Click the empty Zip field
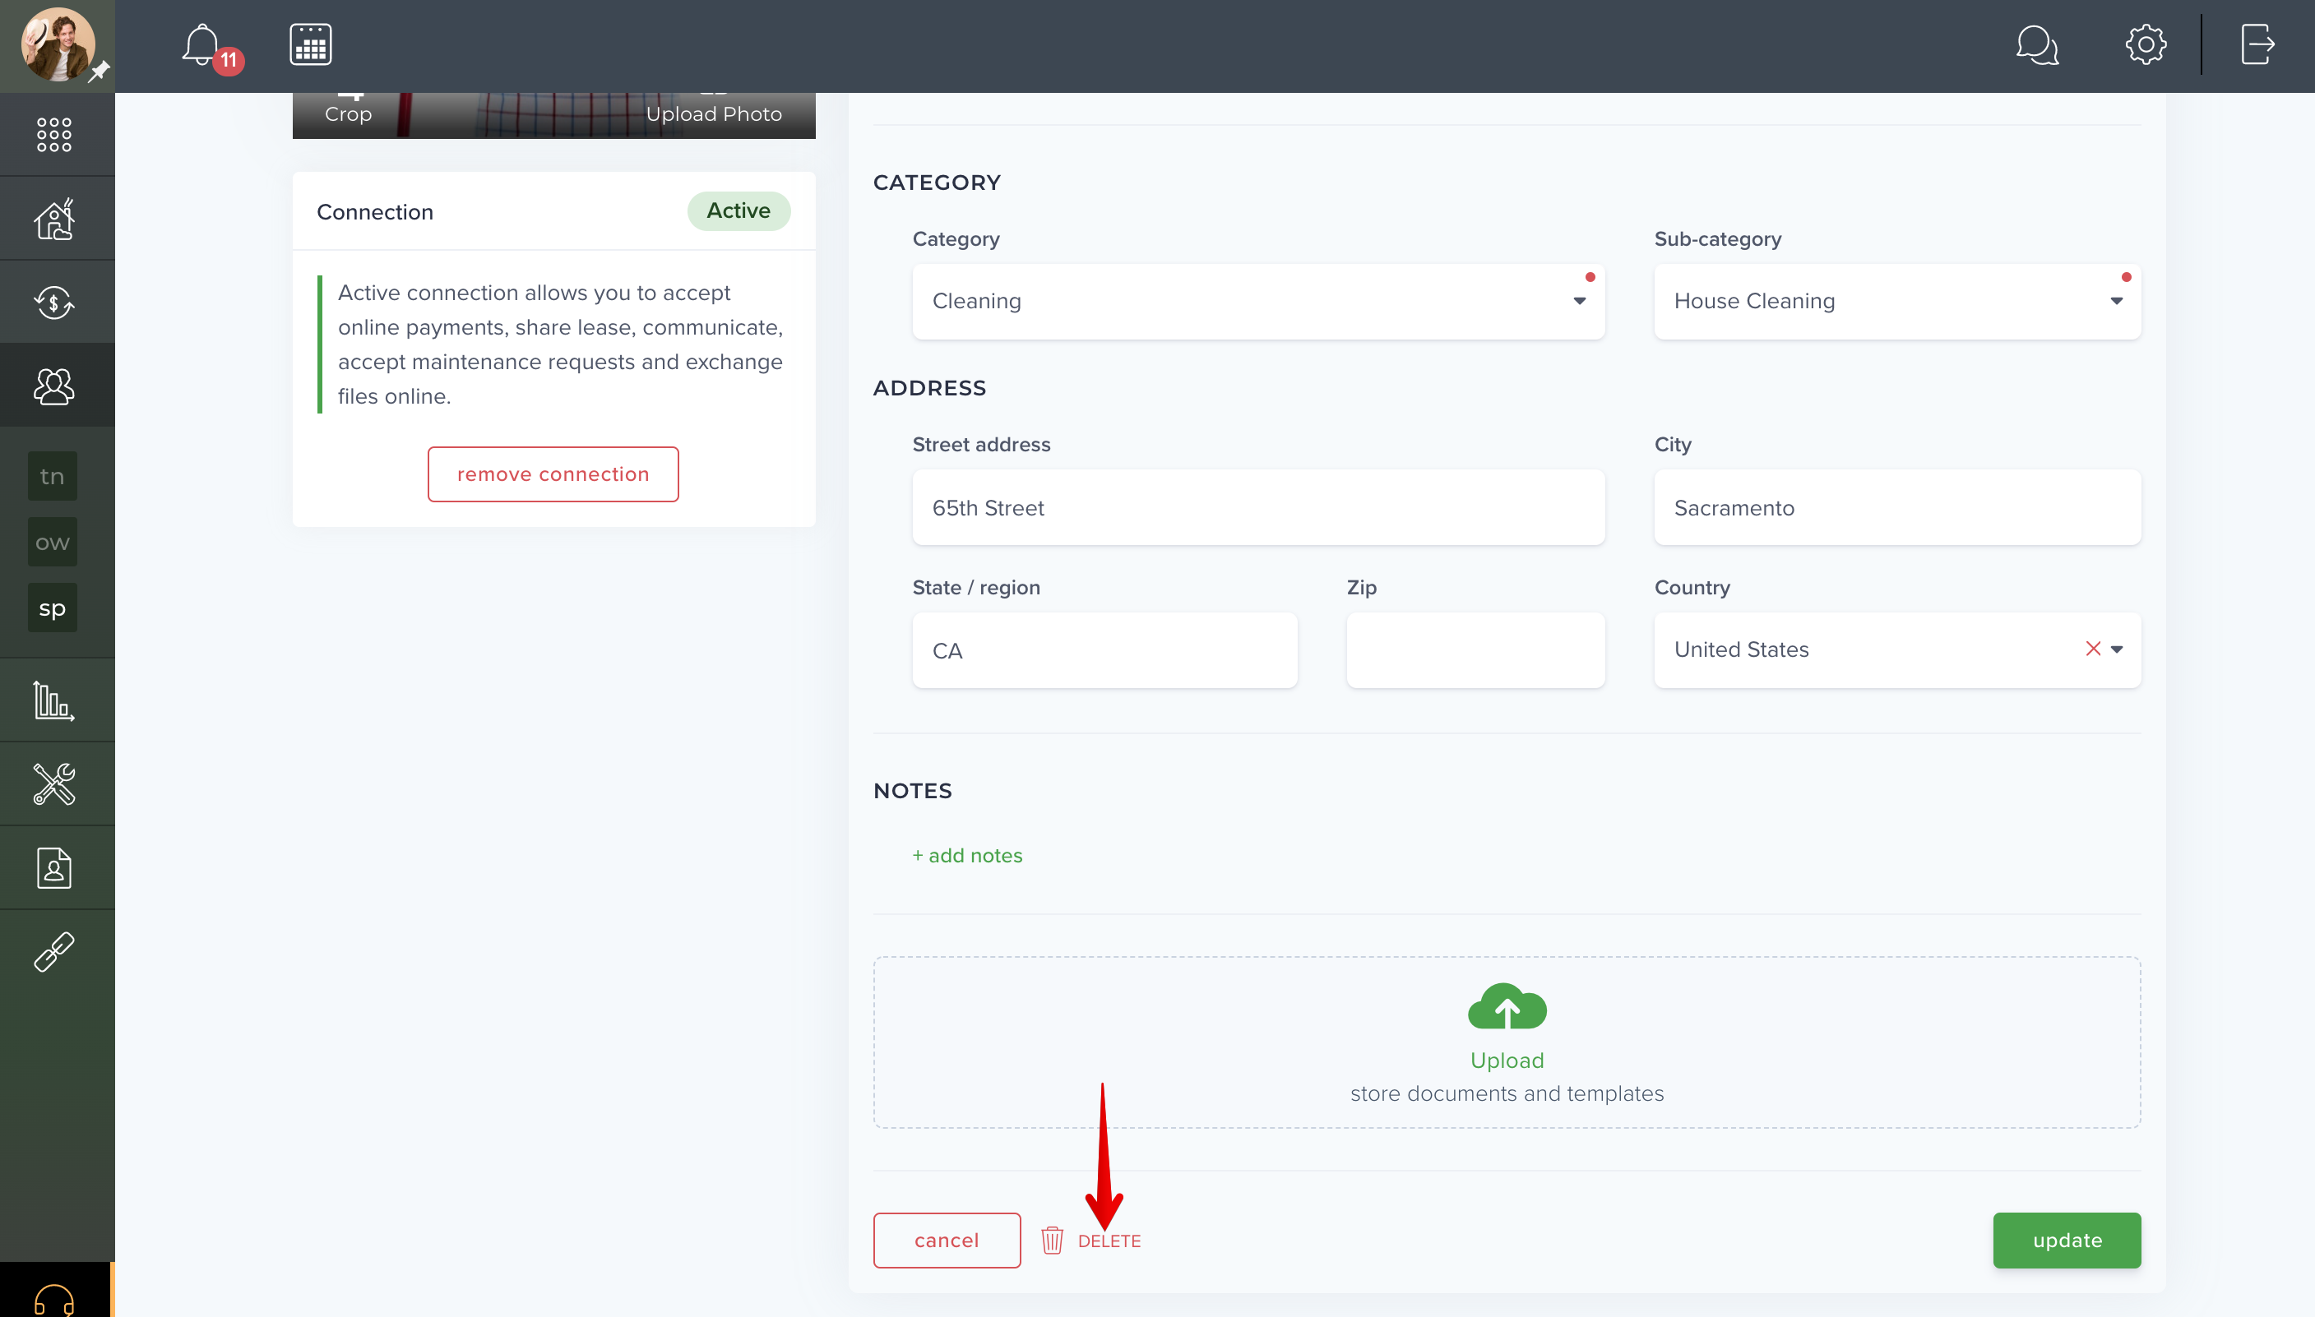2315x1317 pixels. coord(1475,650)
